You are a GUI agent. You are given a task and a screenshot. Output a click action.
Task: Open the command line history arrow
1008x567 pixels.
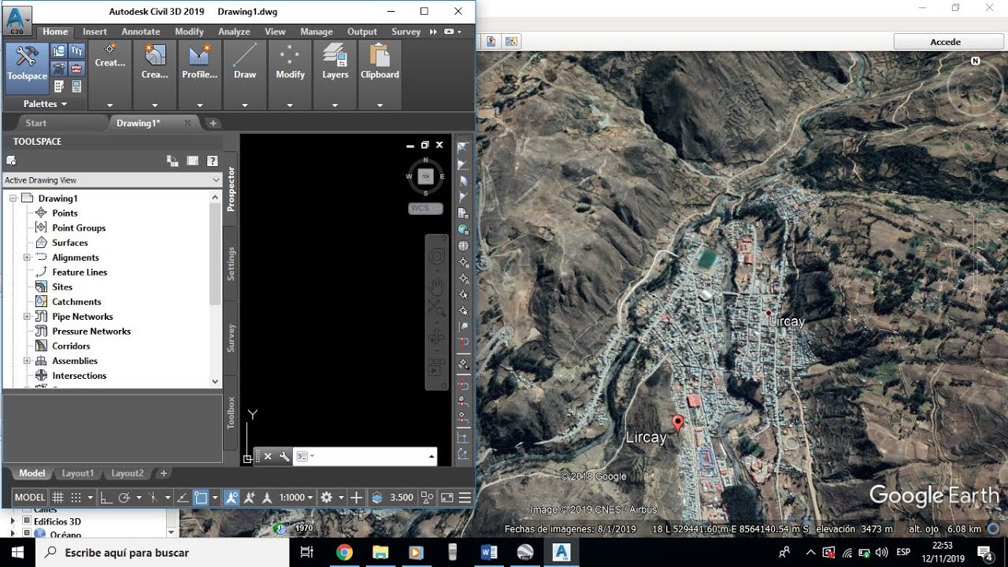431,456
